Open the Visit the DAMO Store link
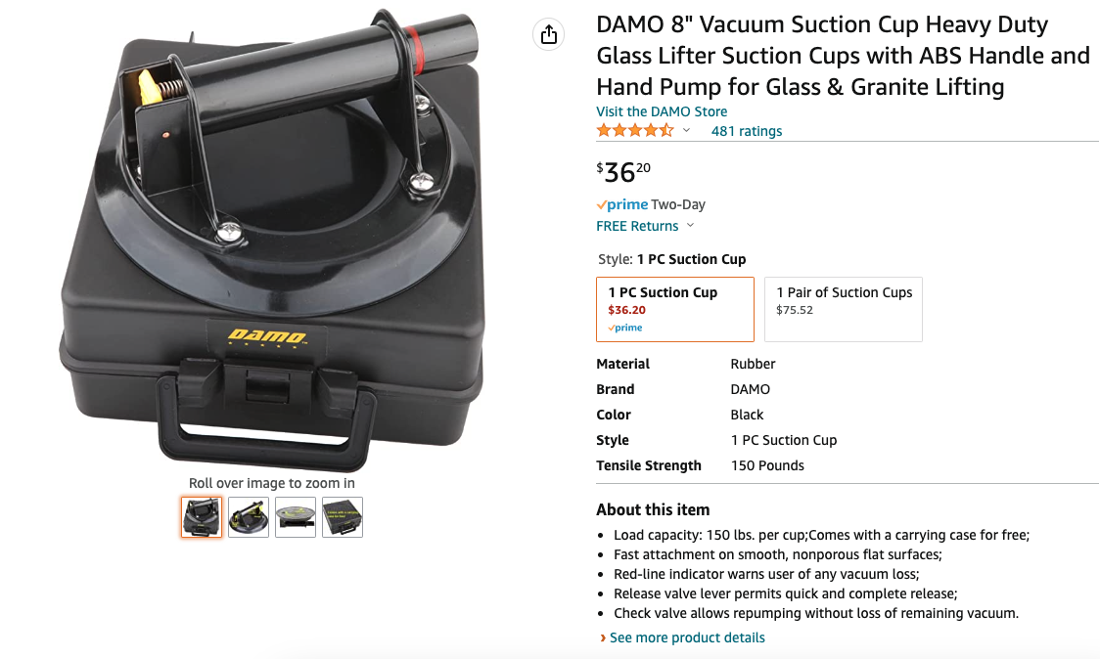 (x=662, y=111)
